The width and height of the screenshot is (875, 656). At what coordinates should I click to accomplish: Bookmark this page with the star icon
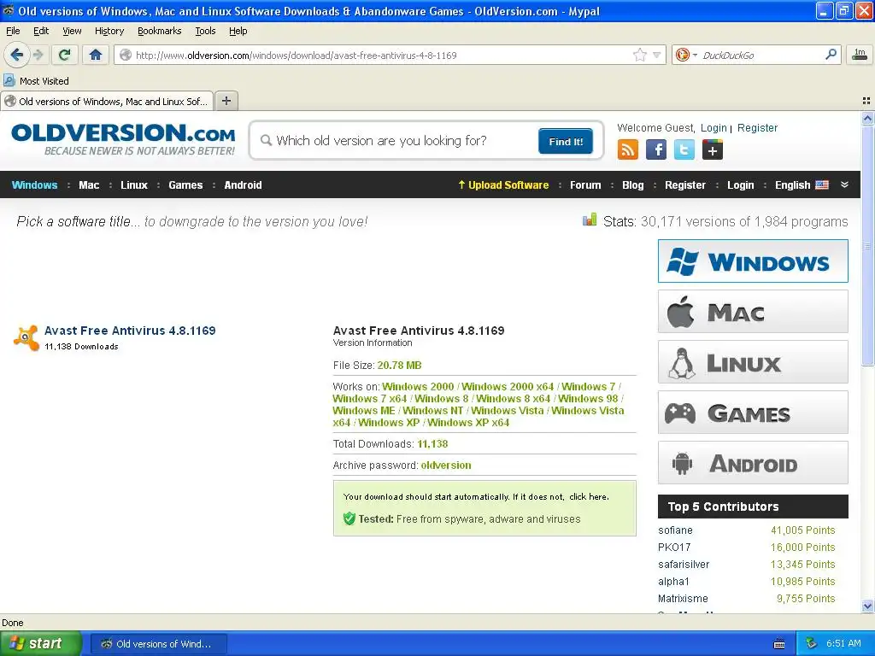tap(639, 55)
